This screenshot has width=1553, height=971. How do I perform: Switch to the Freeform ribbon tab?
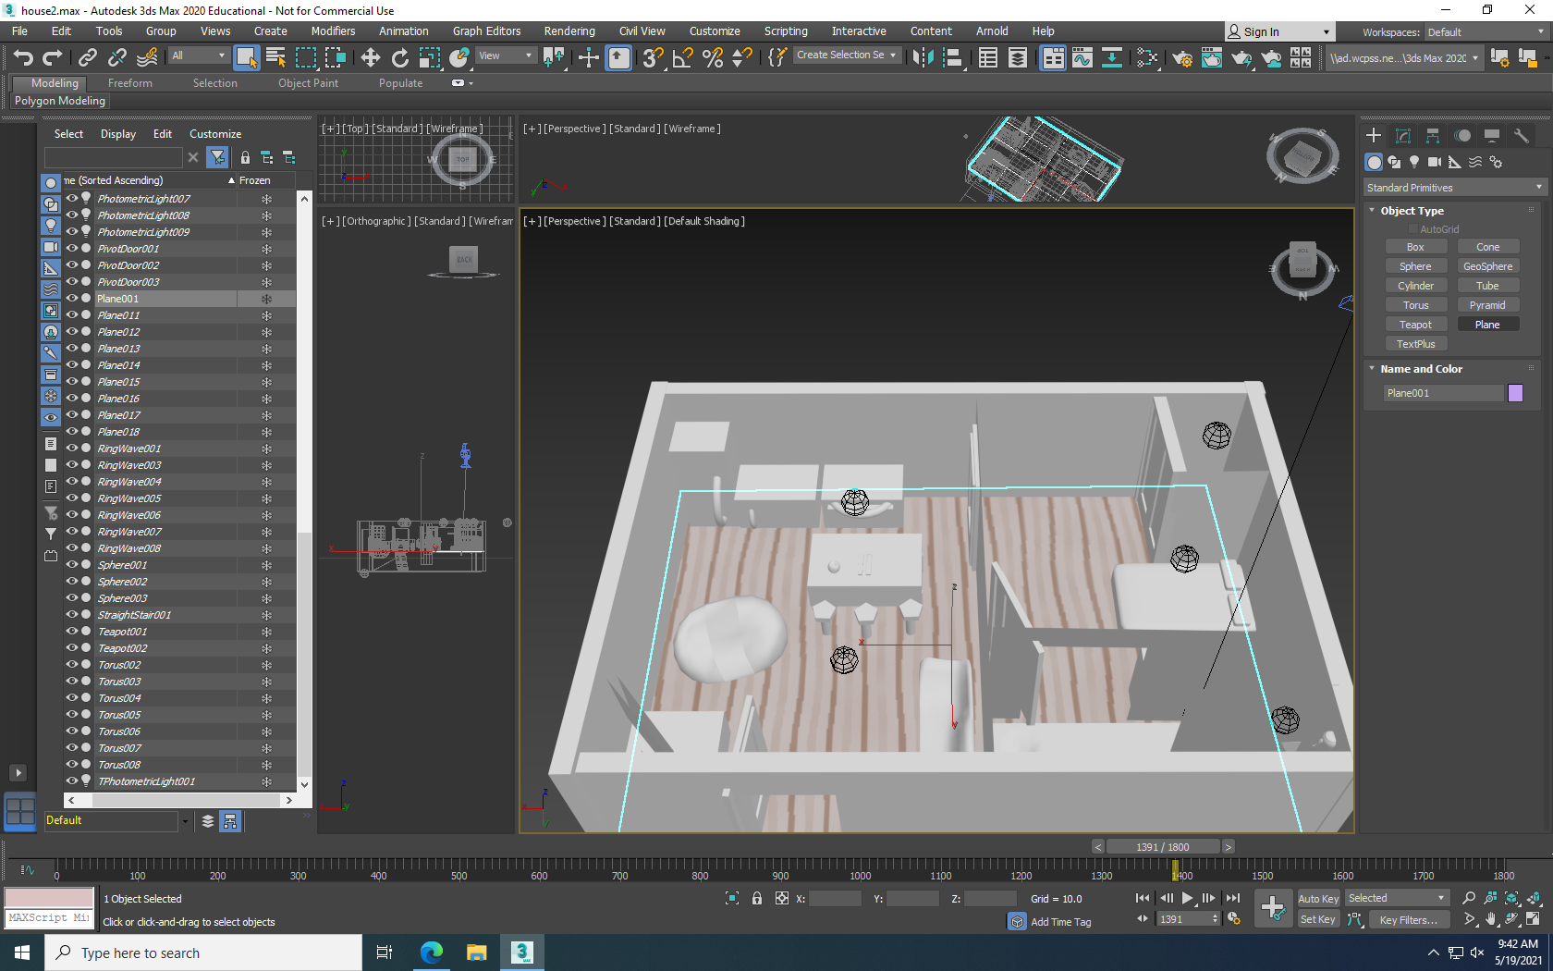pyautogui.click(x=129, y=82)
